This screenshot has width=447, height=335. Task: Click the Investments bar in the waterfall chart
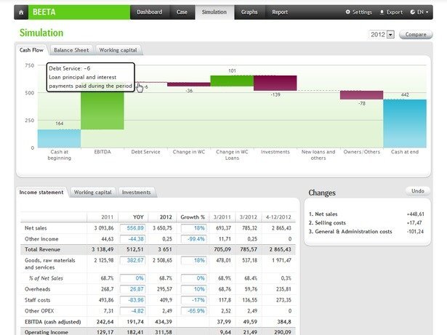[x=275, y=83]
